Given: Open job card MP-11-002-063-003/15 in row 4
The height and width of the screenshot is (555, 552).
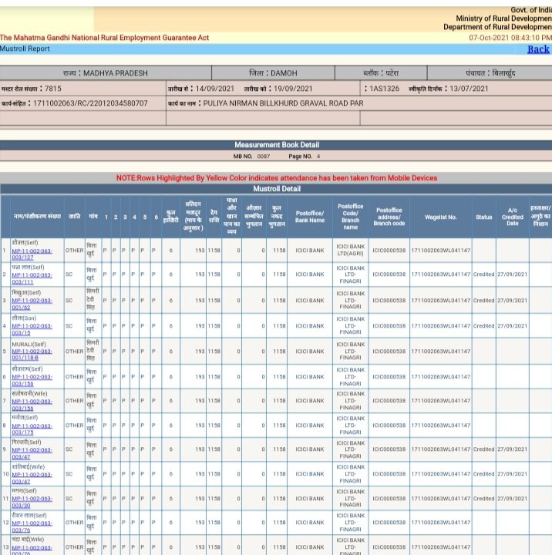Looking at the screenshot, I should (32, 329).
